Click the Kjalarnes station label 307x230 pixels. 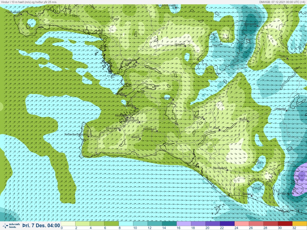click(129, 106)
